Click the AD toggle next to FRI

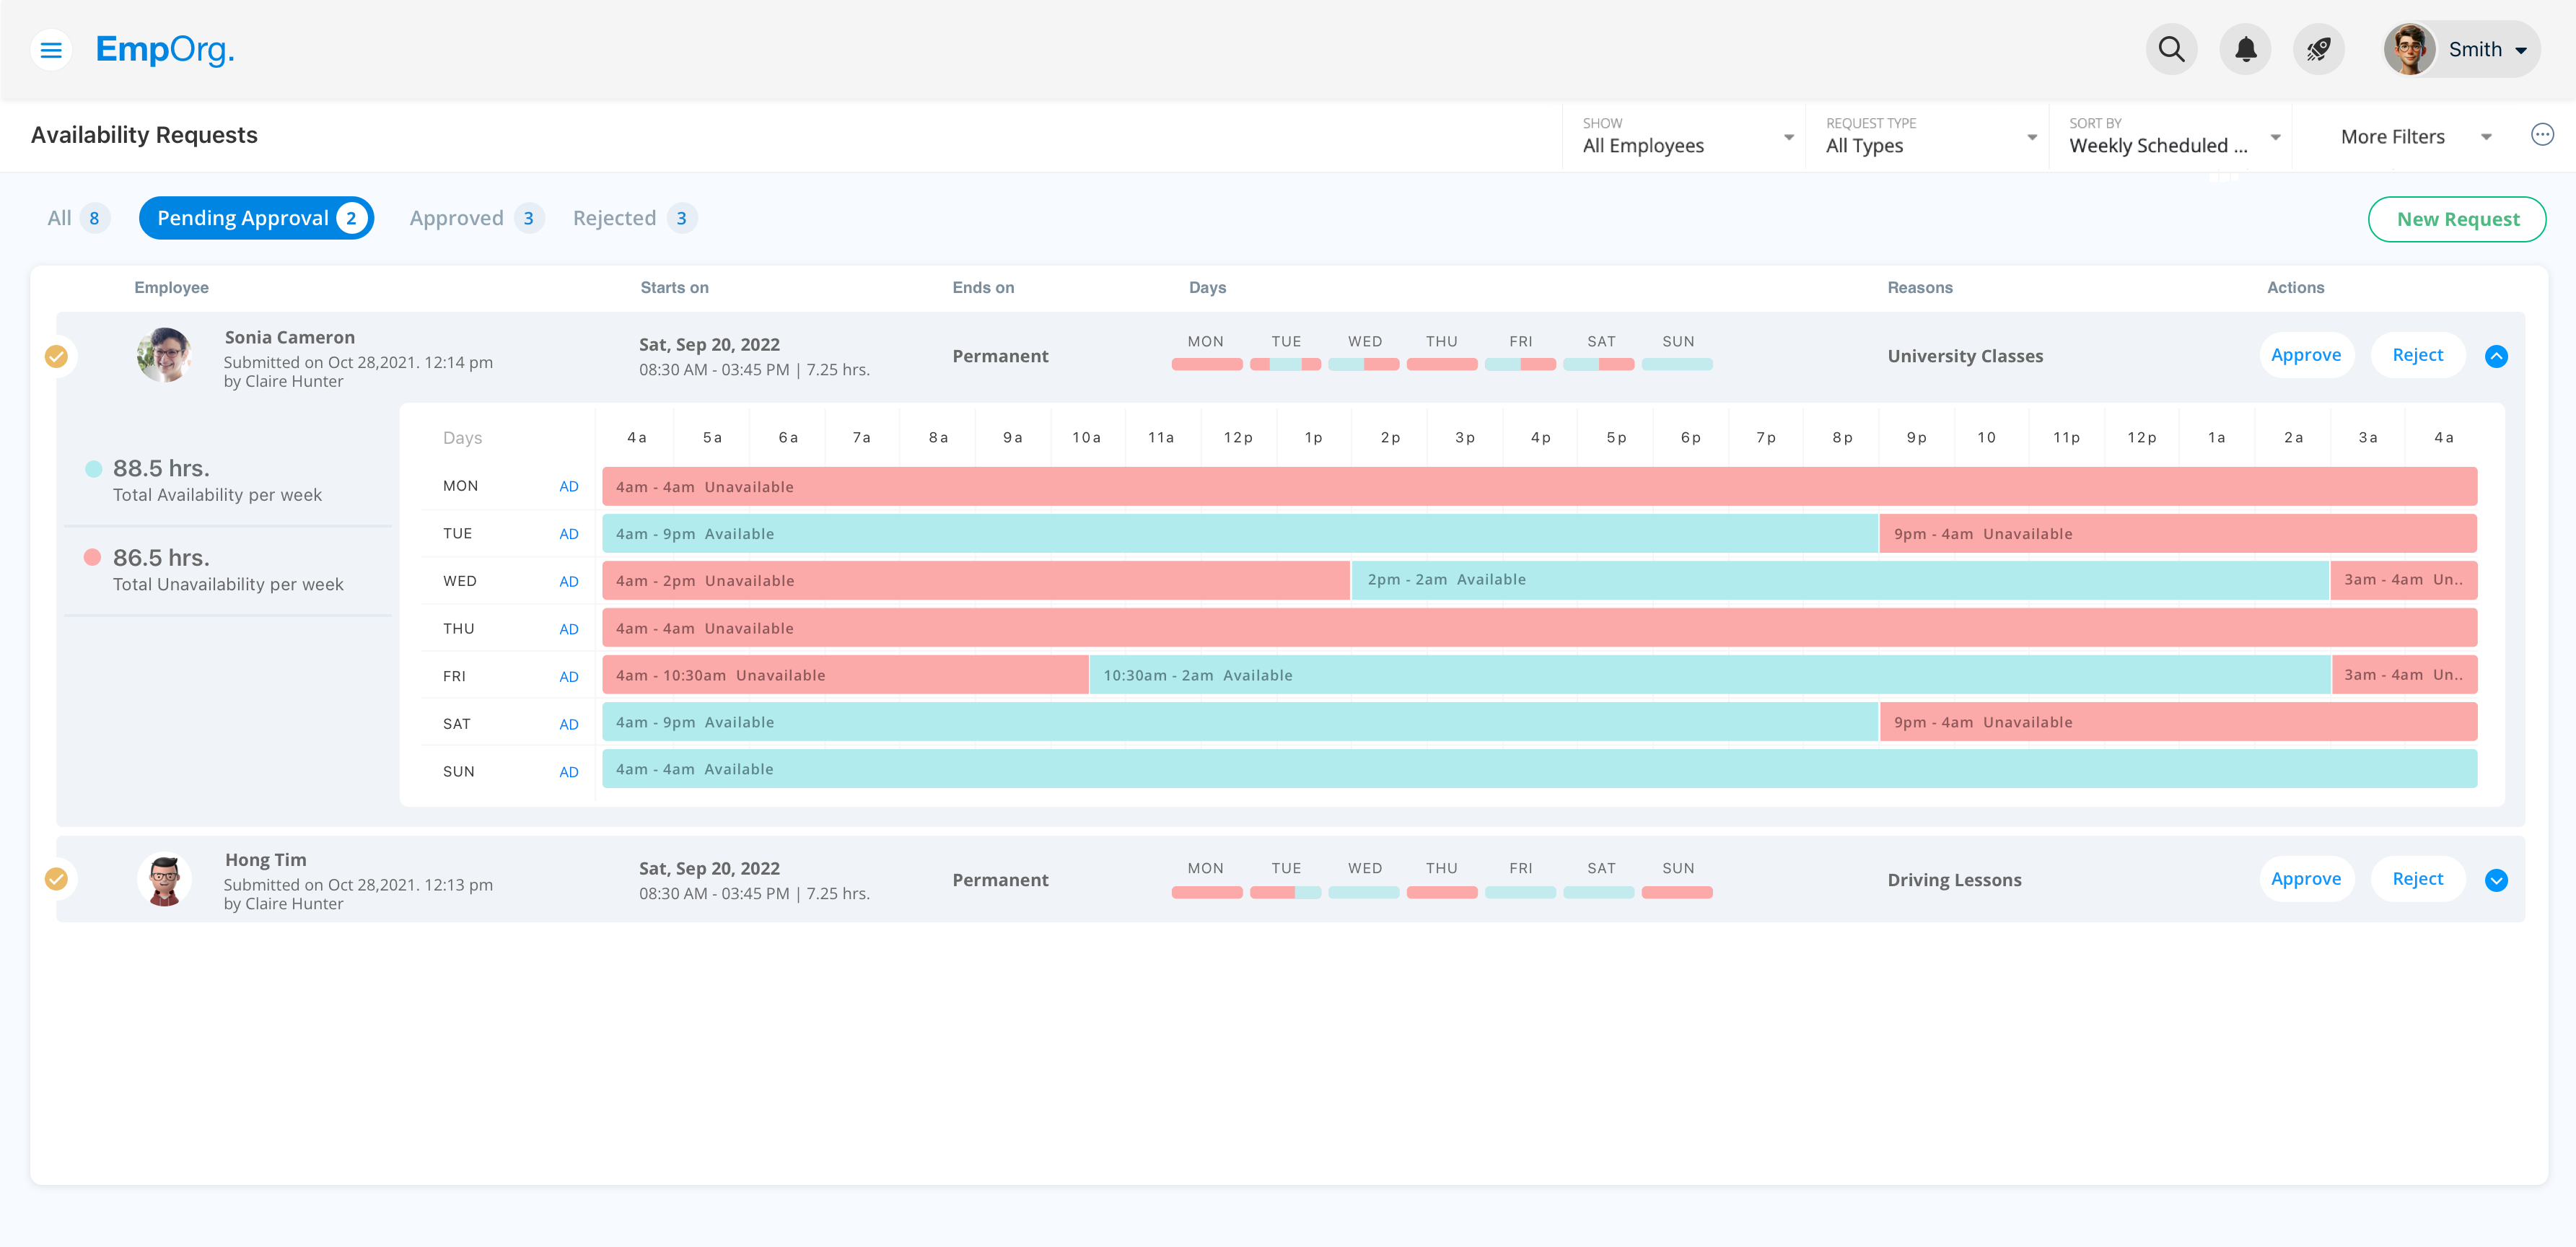pyautogui.click(x=568, y=676)
